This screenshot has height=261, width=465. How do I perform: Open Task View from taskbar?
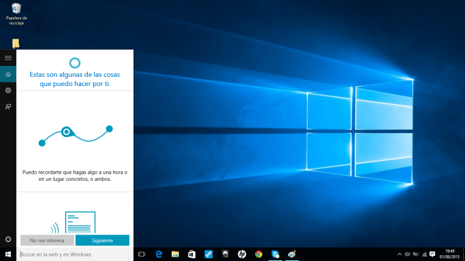tap(142, 255)
